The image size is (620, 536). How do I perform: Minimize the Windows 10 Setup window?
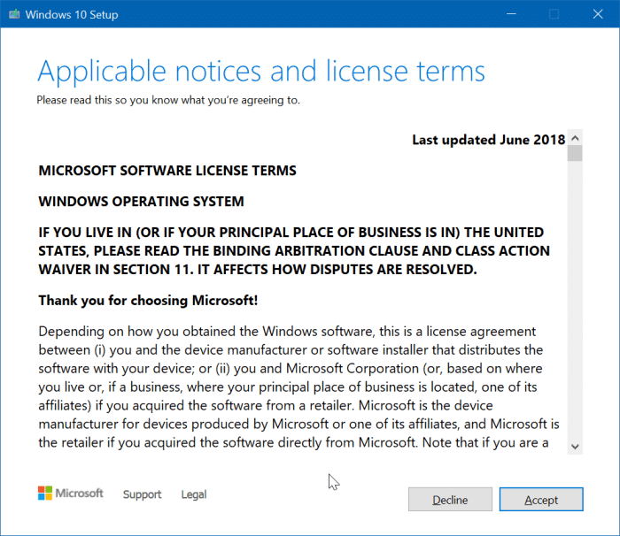511,14
